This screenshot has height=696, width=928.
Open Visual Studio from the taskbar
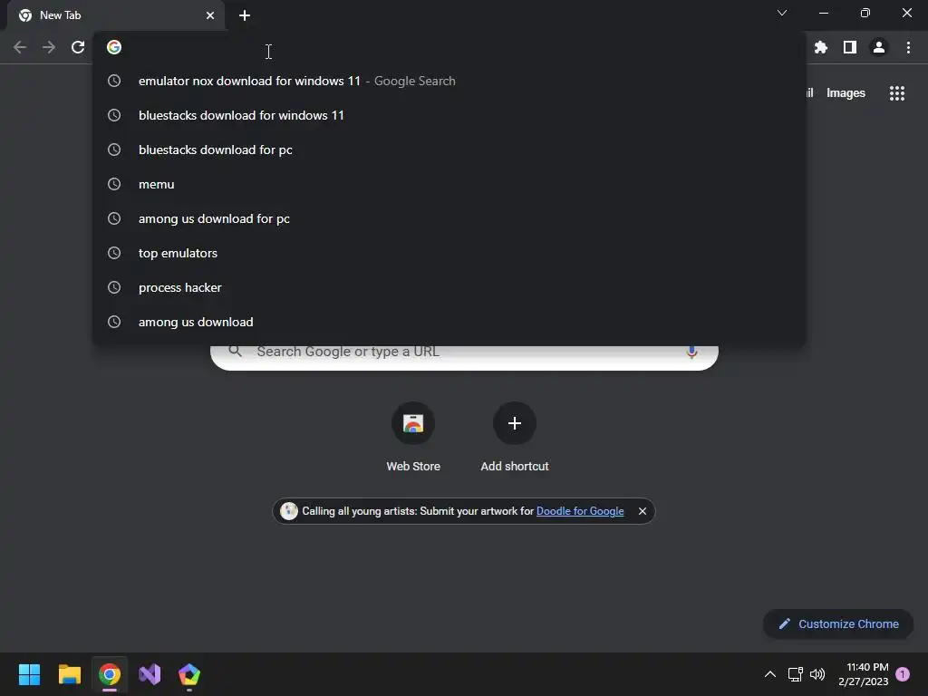coord(150,674)
